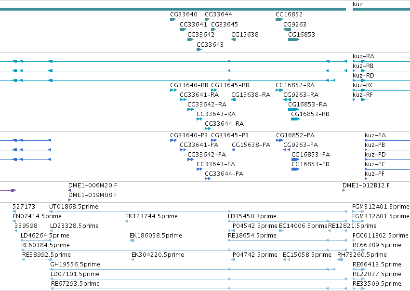This screenshot has width=410, height=291.
Task: Click the DME1-012B12.F marker triangle
Action: [344, 190]
